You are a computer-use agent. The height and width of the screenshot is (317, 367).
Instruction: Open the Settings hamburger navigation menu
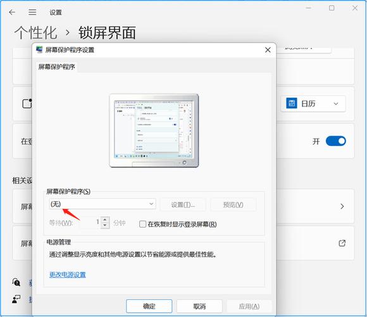pyautogui.click(x=32, y=12)
